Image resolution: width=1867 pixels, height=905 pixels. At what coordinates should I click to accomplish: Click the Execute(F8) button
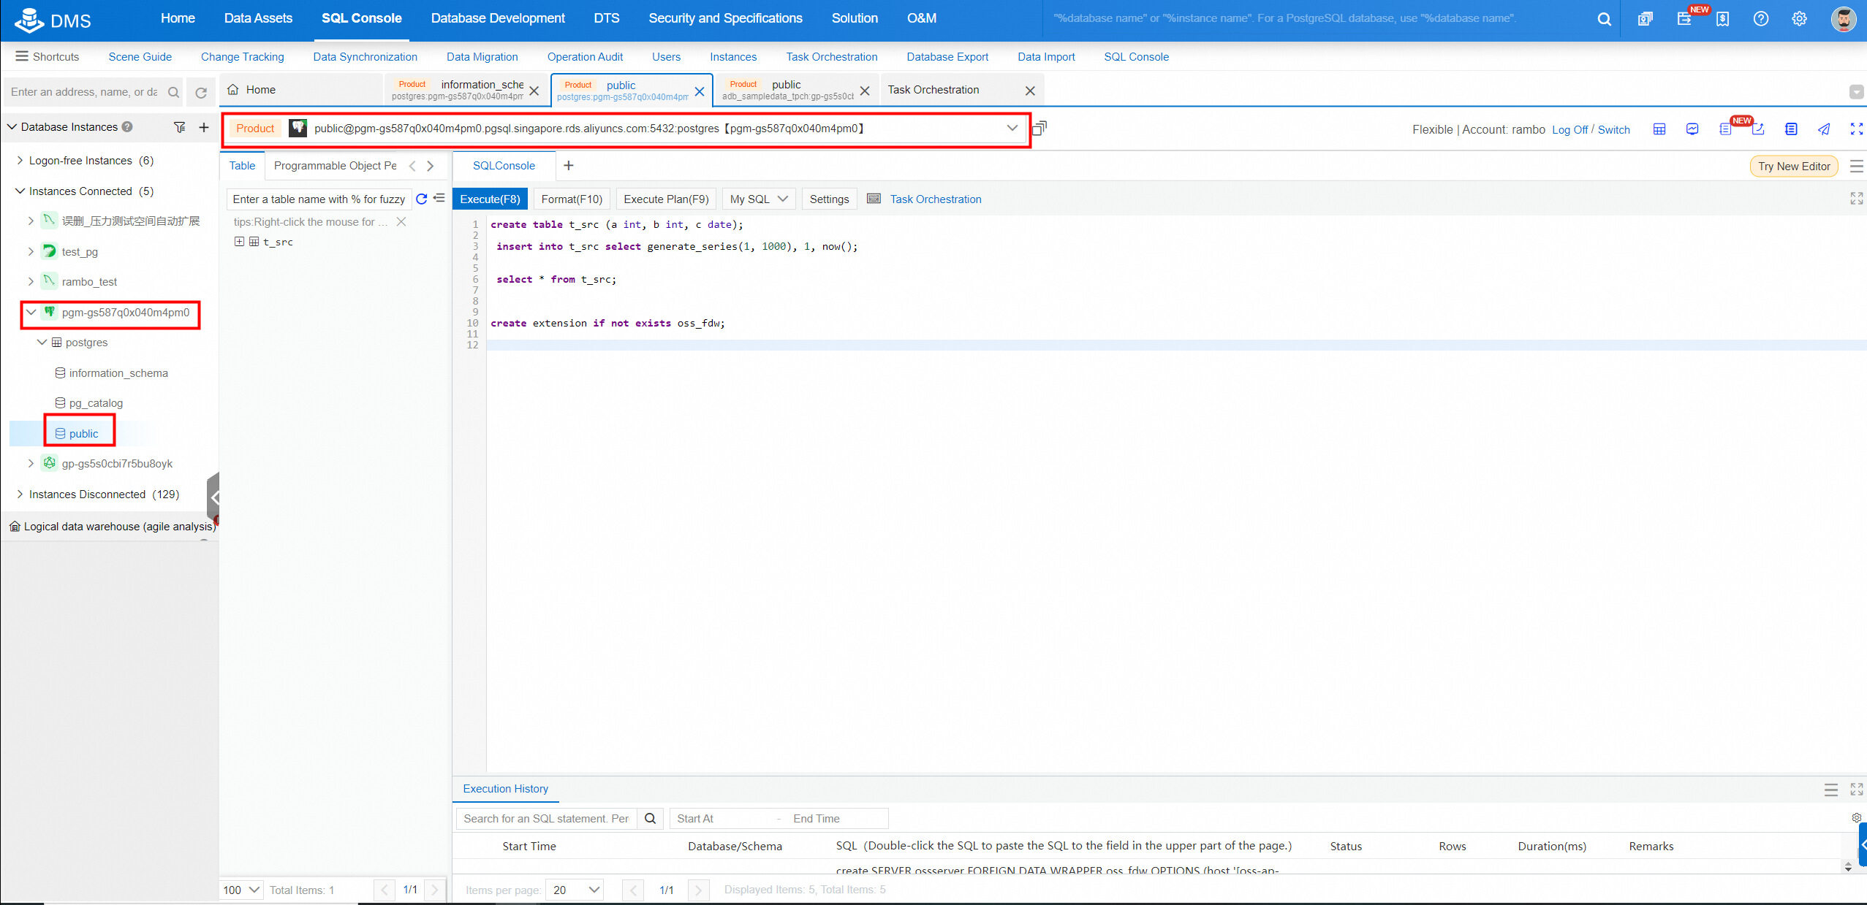[x=490, y=199]
